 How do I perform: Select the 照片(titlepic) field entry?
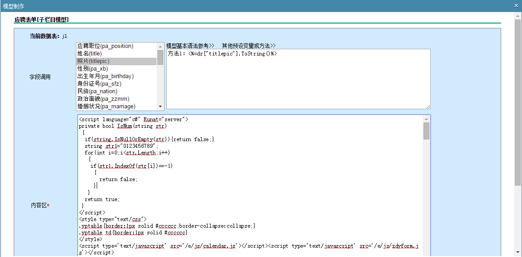[93, 61]
